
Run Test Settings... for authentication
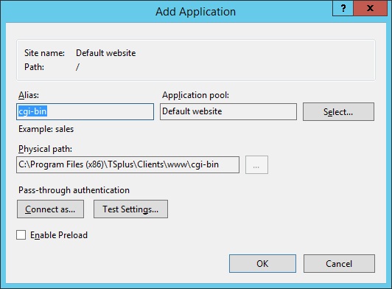[x=130, y=209]
